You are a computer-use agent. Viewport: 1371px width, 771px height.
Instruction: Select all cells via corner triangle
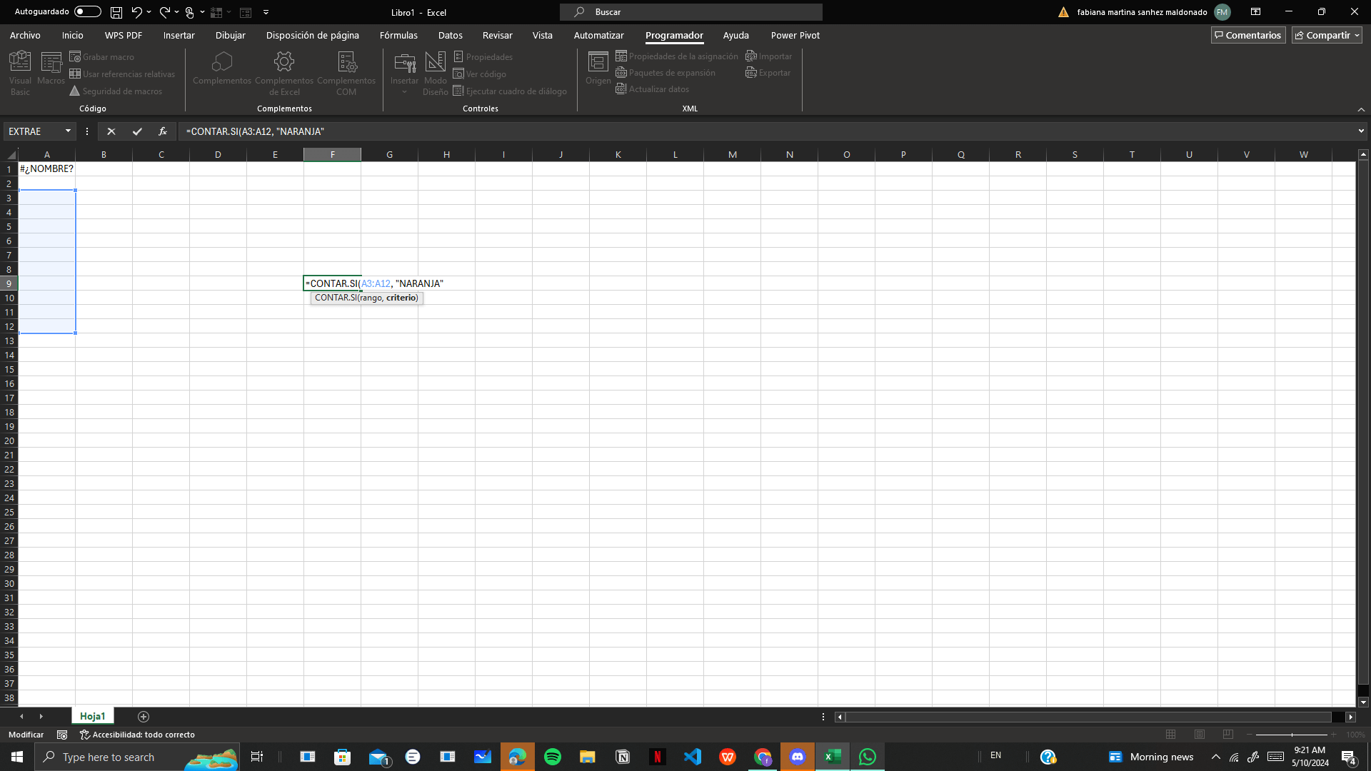click(11, 155)
